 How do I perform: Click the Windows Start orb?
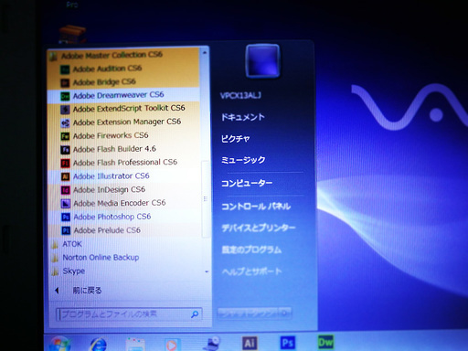pos(59,345)
